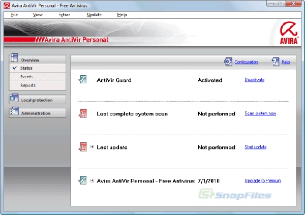This screenshot has height=215, width=305.
Task: Click the AntiVir Guard label
Action: pyautogui.click(x=114, y=80)
